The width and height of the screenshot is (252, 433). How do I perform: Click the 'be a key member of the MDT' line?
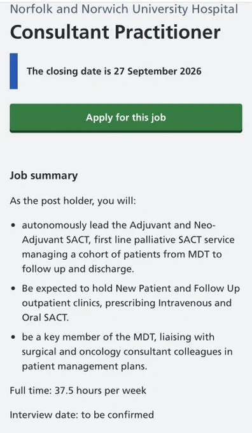118,337
